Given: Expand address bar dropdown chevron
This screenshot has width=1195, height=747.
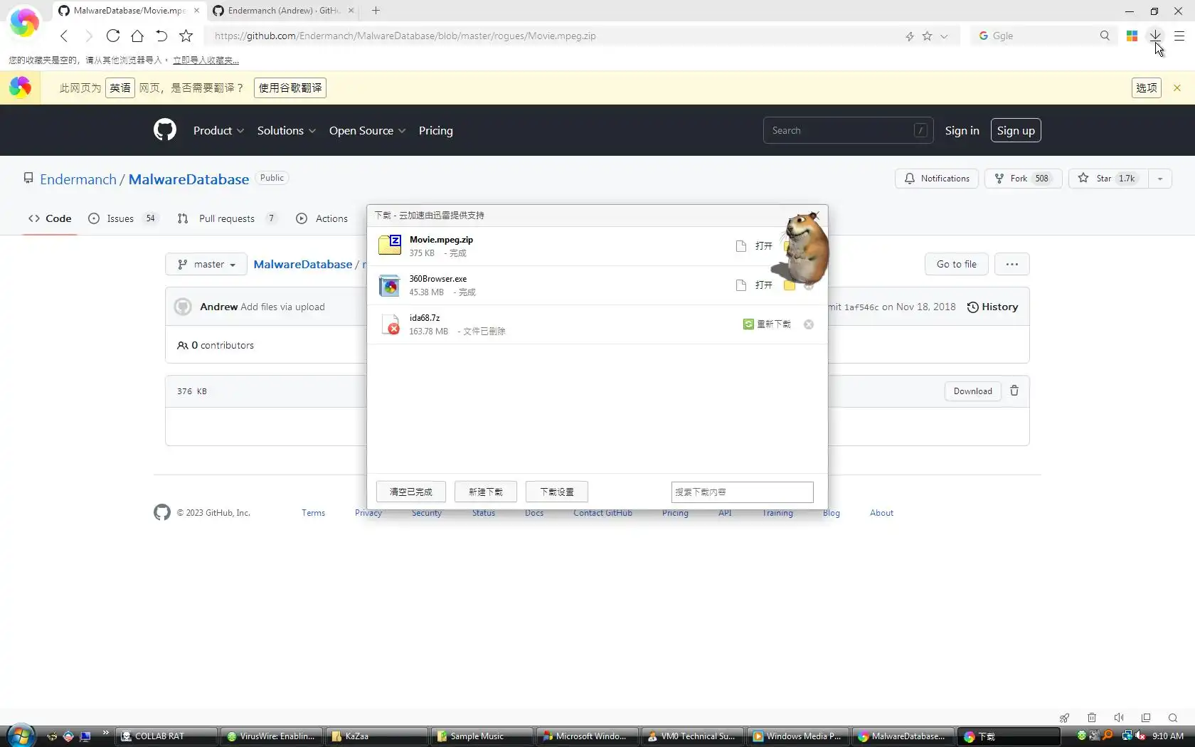Looking at the screenshot, I should (x=944, y=36).
